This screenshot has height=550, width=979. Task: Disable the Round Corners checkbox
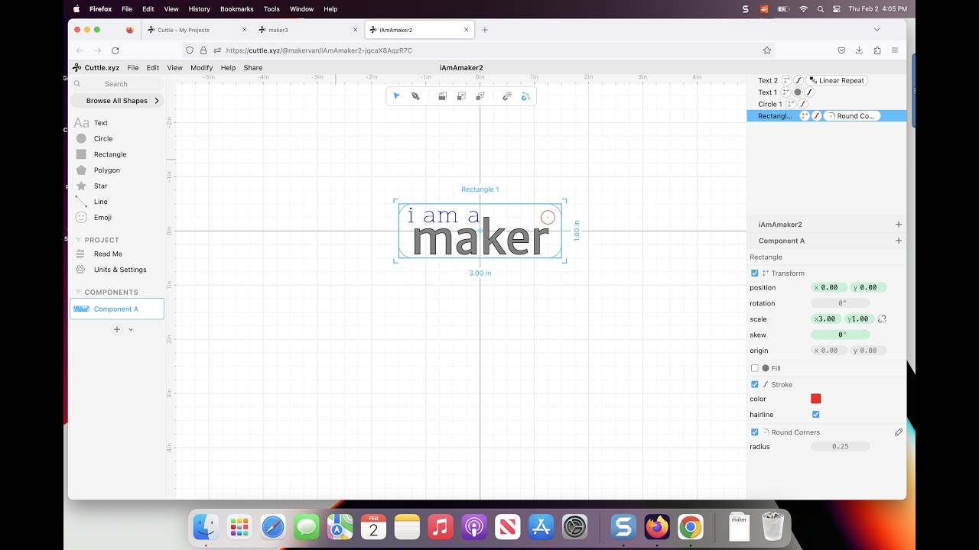coord(755,432)
